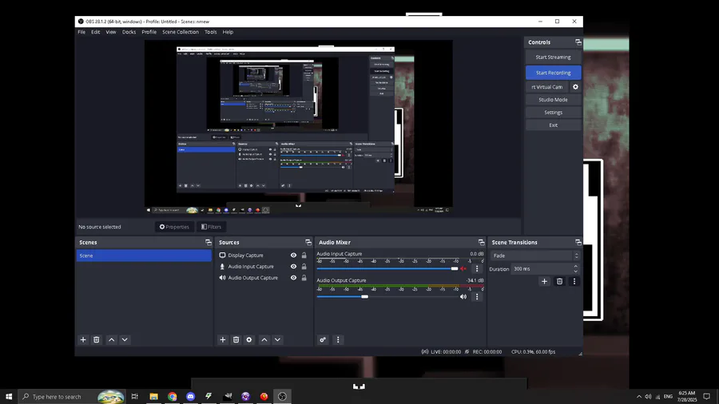Open source Filters button under preview
The width and height of the screenshot is (719, 404).
[x=212, y=227]
